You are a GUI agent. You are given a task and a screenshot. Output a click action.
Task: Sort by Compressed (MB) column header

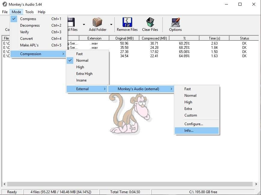(x=154, y=38)
